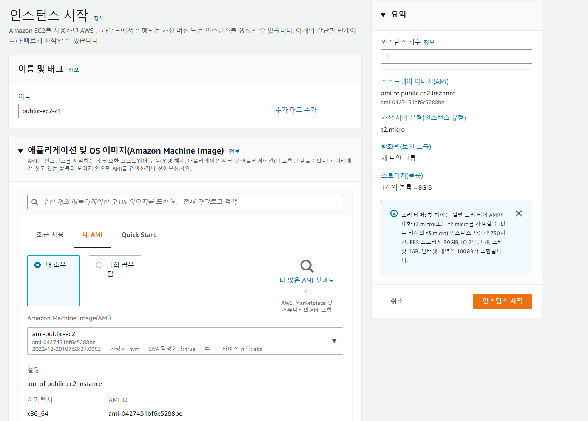Click the info icon in the 프리 티어 banner
588x421 pixels.
tap(394, 214)
